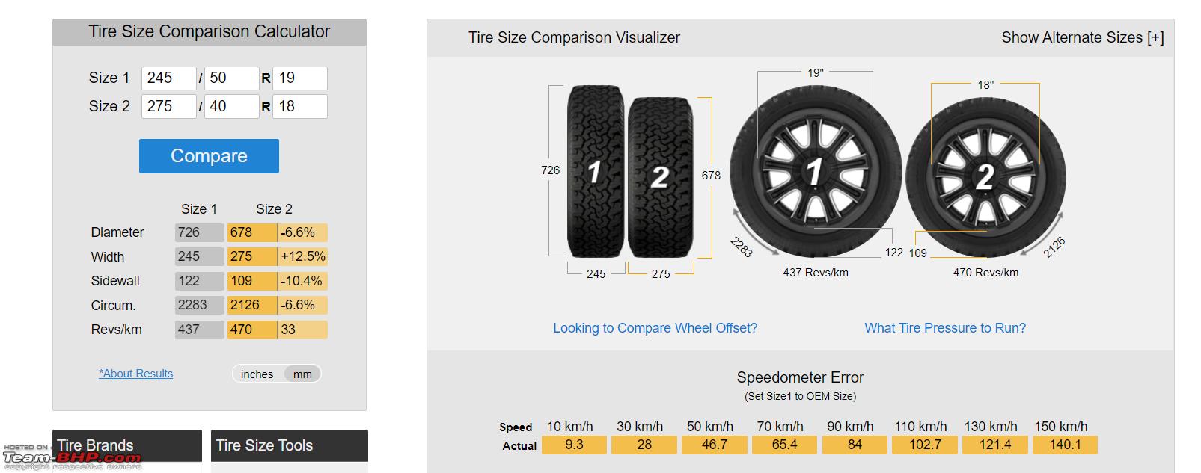Select the Size 1 width field

click(169, 78)
